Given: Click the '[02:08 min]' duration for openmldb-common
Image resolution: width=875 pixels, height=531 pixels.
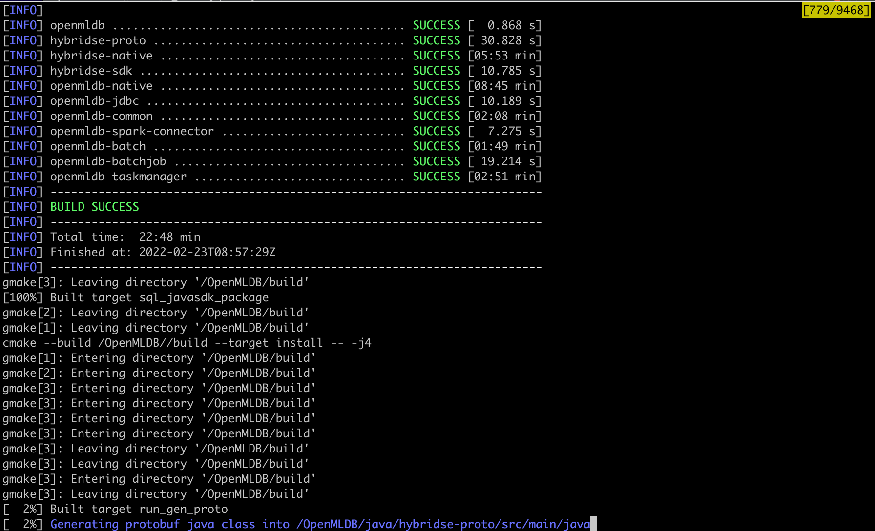Looking at the screenshot, I should (x=505, y=116).
